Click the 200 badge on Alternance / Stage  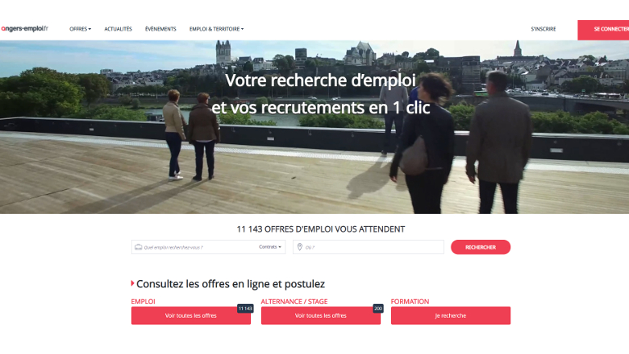tap(378, 308)
